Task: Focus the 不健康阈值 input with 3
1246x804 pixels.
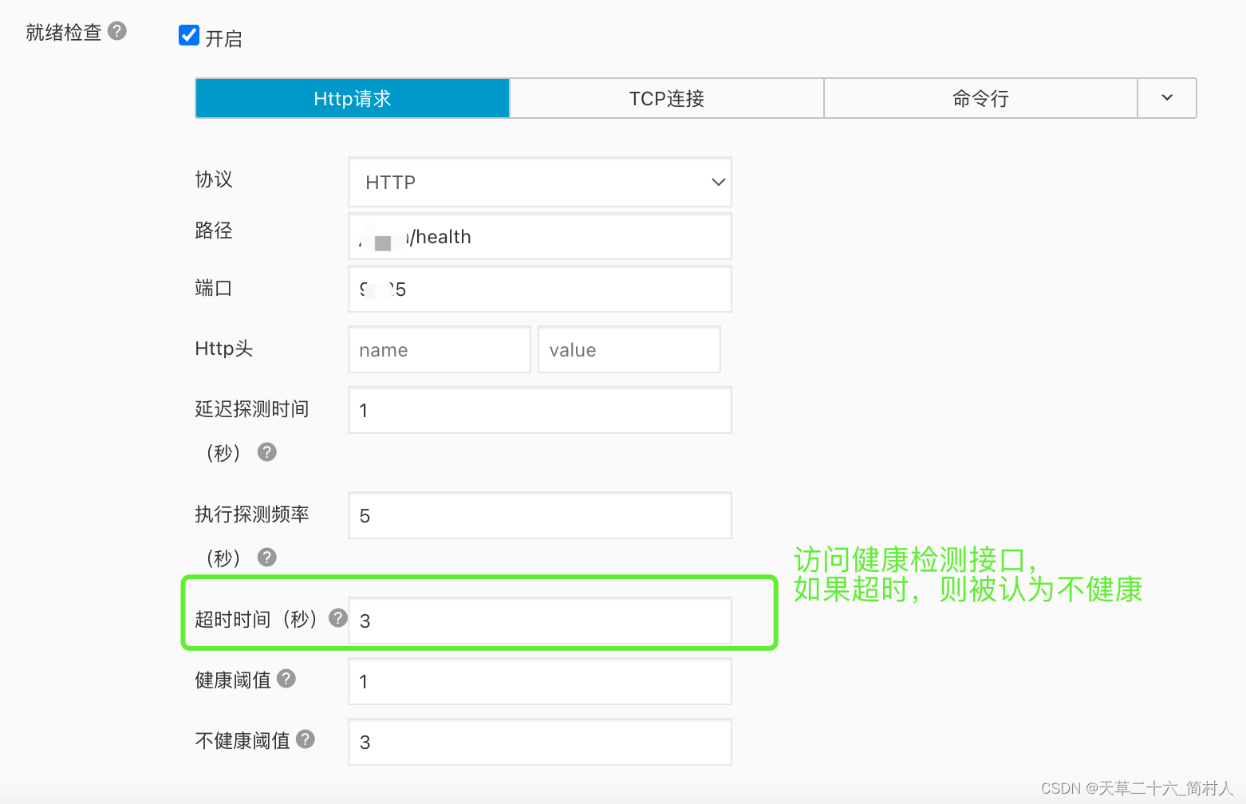Action: pos(540,742)
